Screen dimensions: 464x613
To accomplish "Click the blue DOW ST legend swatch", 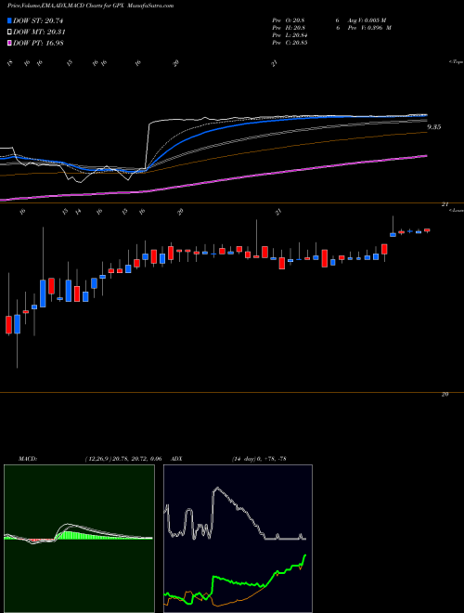I will tap(9, 20).
